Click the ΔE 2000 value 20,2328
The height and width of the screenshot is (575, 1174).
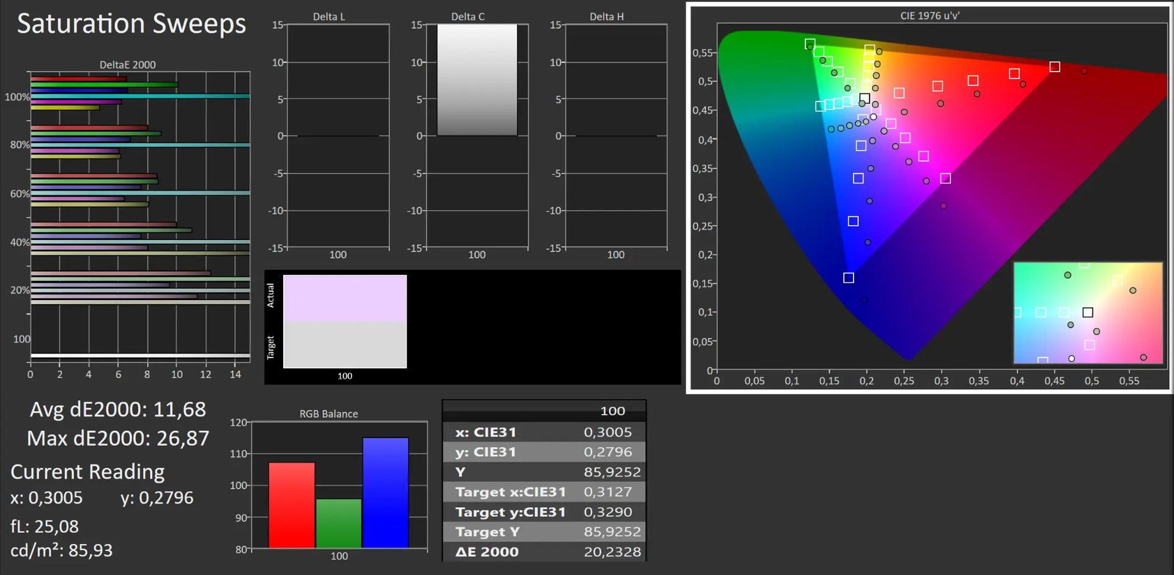pos(612,552)
